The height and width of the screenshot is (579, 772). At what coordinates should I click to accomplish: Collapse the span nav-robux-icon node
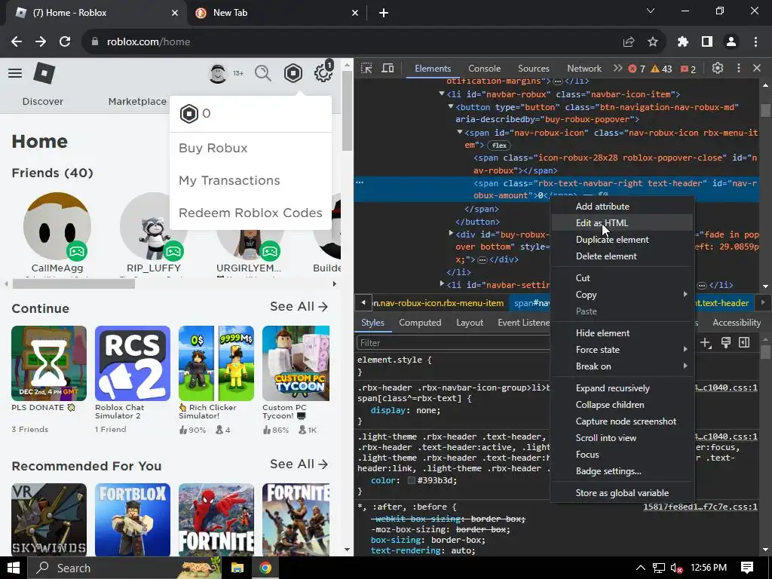click(459, 132)
